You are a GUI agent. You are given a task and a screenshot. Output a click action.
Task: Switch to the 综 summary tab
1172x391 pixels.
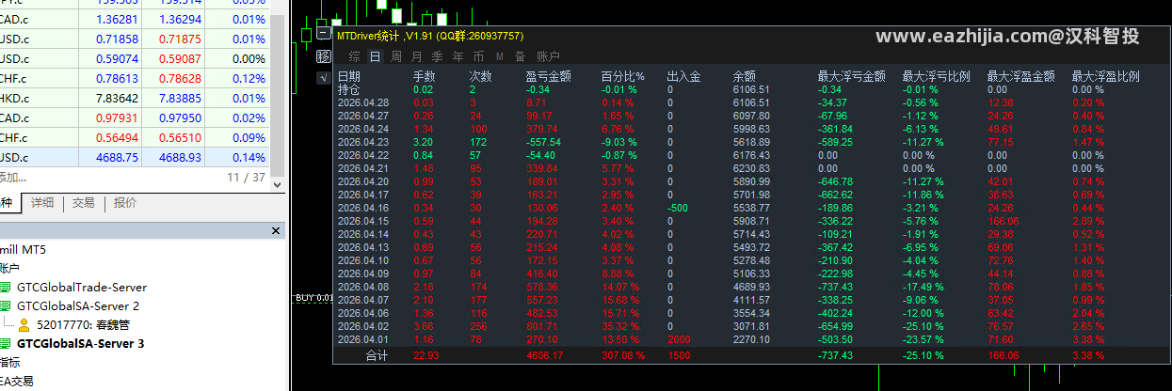[355, 56]
